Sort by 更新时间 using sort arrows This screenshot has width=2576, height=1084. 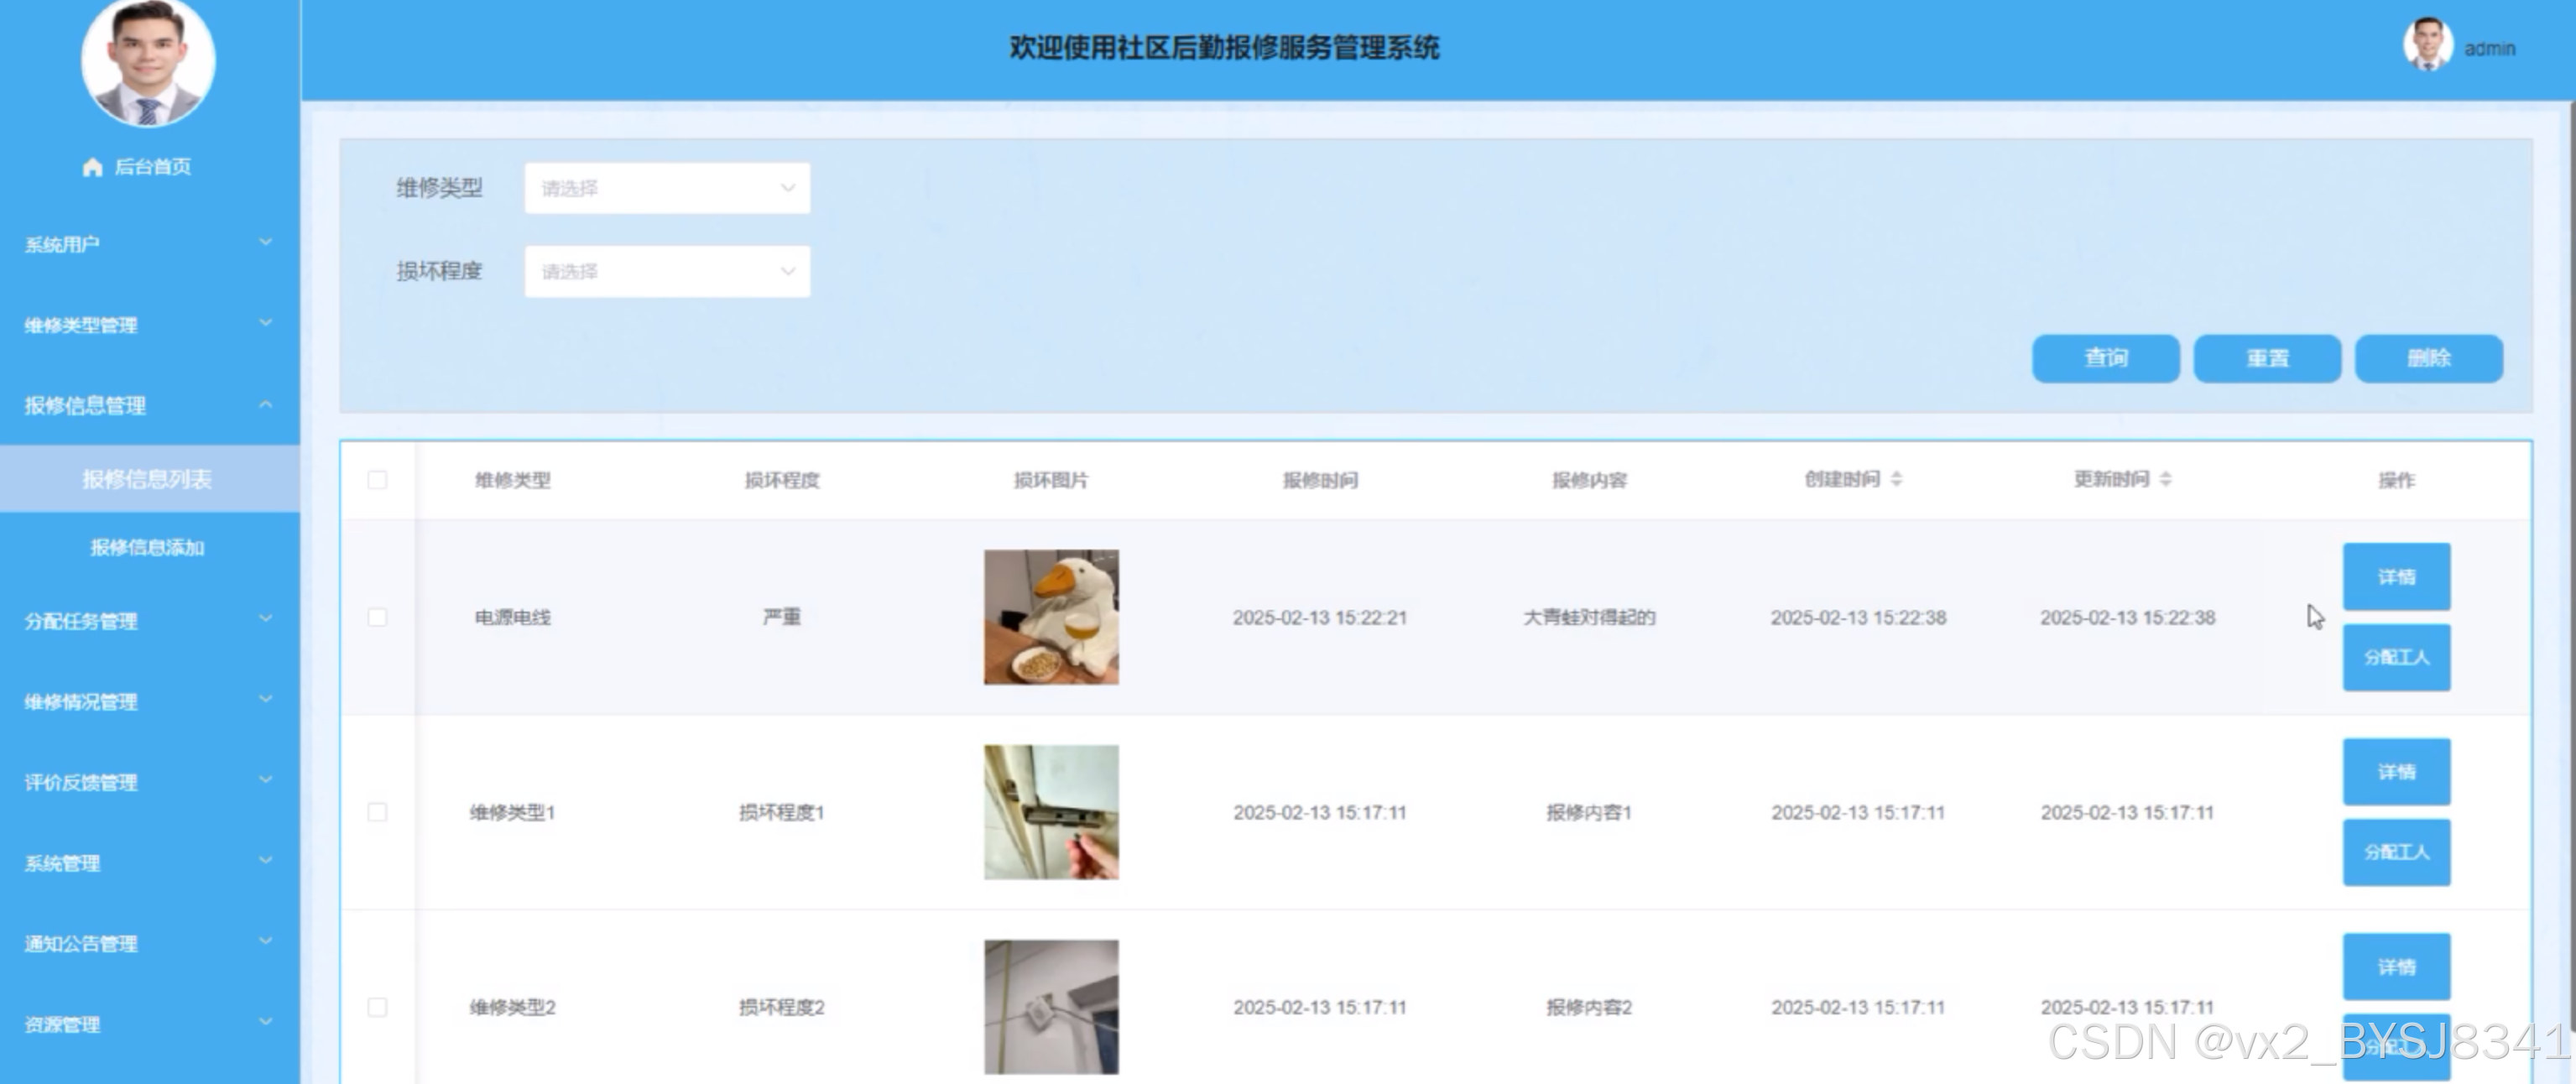coord(2165,479)
